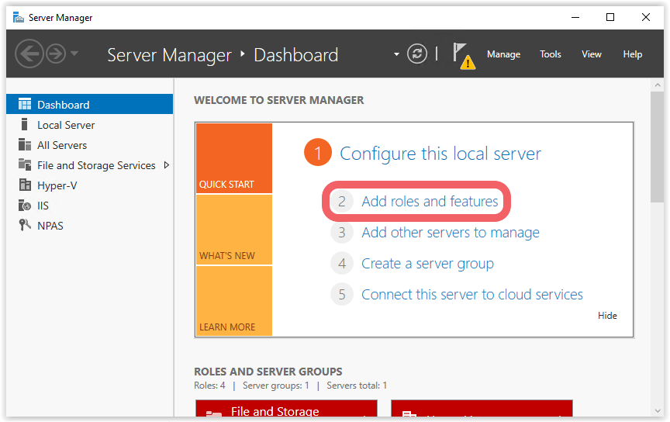The width and height of the screenshot is (670, 422).
Task: Open the Manage menu
Action: tap(503, 54)
